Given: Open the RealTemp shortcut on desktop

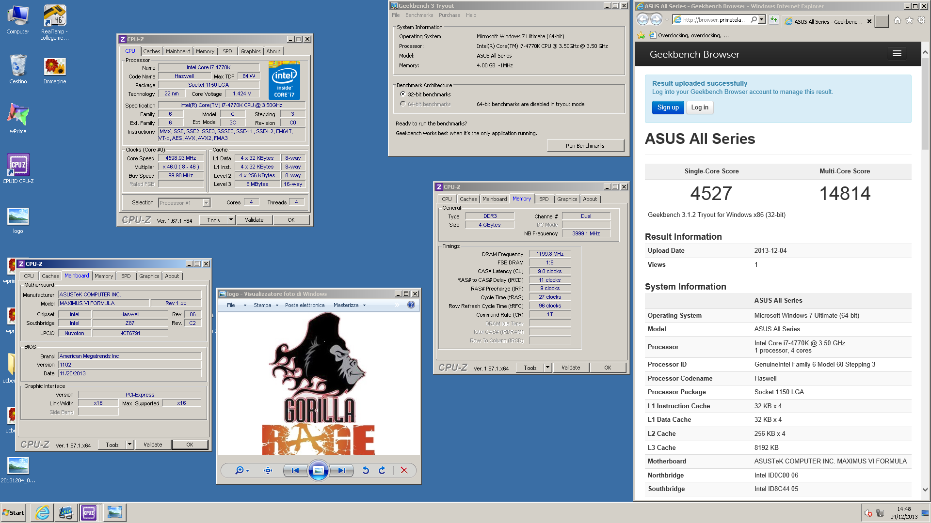Looking at the screenshot, I should pyautogui.click(x=54, y=22).
